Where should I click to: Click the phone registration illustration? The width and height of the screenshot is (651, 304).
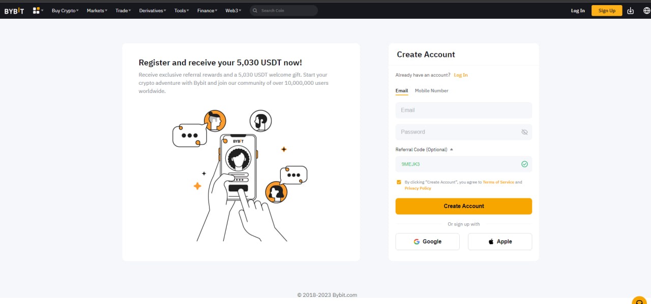[240, 175]
